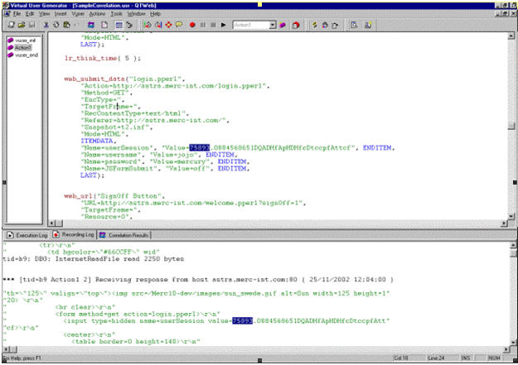Click the purple action icon after the dropdown
Viewport: 518px width, 365px height.
[x=283, y=25]
